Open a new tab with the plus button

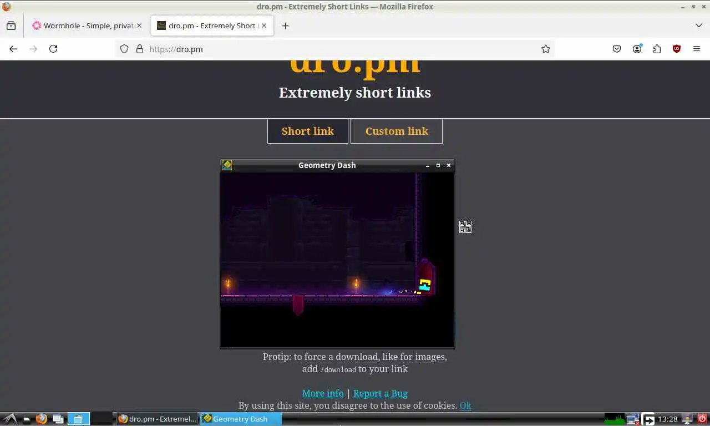point(285,26)
